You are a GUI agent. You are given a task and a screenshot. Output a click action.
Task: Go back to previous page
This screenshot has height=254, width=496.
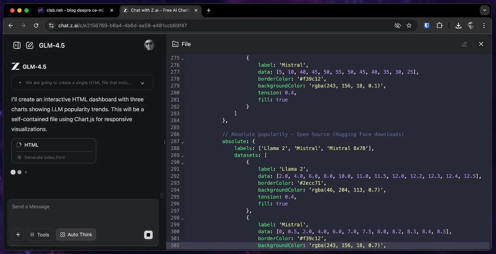pos(11,25)
